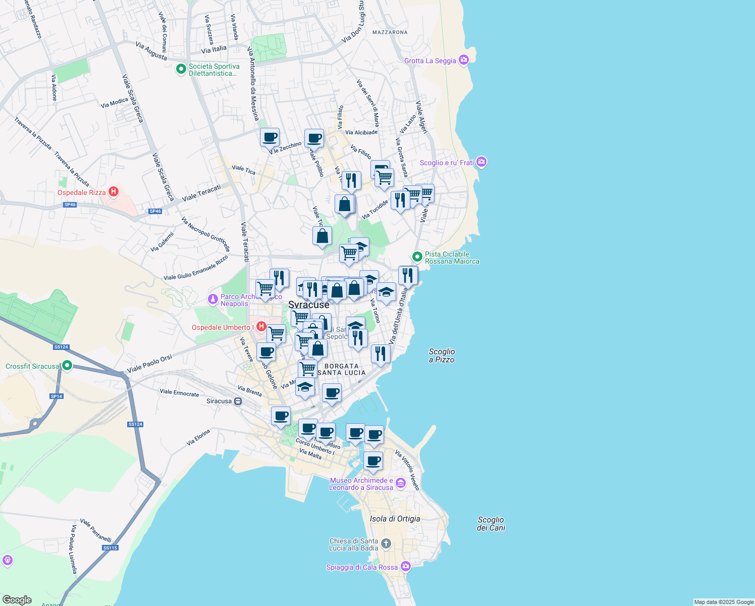Select the cafe marker above Museo Archimede
Viewport: 755px width, 606px height.
coord(373,461)
